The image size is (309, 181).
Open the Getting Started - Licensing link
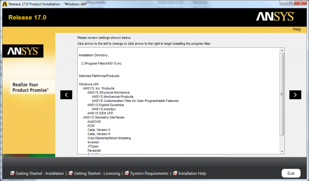pyautogui.click(x=97, y=173)
